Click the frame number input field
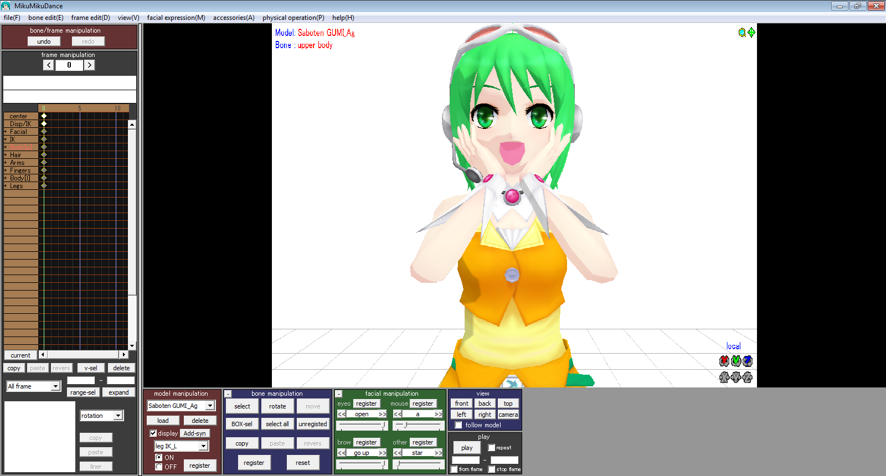This screenshot has height=476, width=886. [x=69, y=65]
